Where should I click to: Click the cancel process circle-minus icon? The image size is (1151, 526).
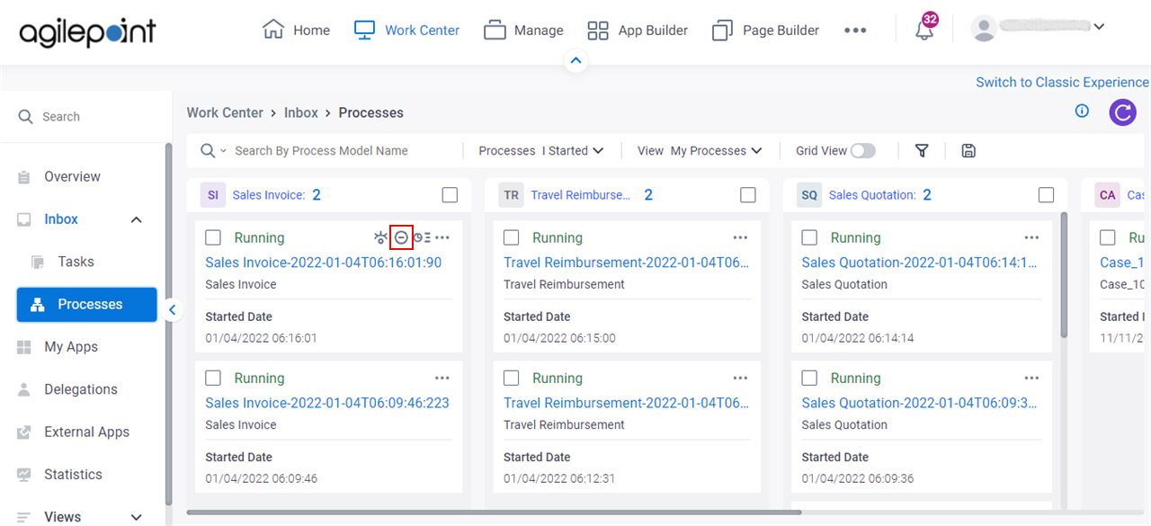coord(402,237)
